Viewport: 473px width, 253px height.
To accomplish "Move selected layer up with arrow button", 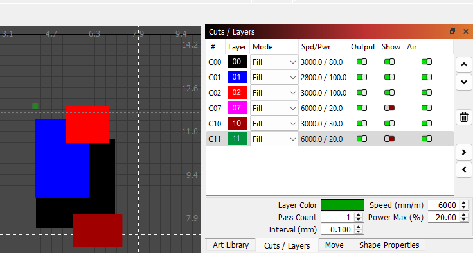I will (x=464, y=64).
